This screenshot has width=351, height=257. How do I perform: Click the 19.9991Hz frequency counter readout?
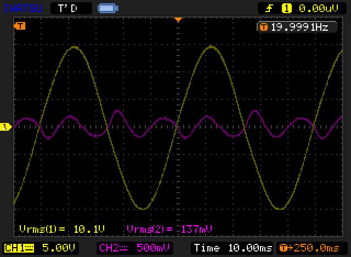point(299,26)
